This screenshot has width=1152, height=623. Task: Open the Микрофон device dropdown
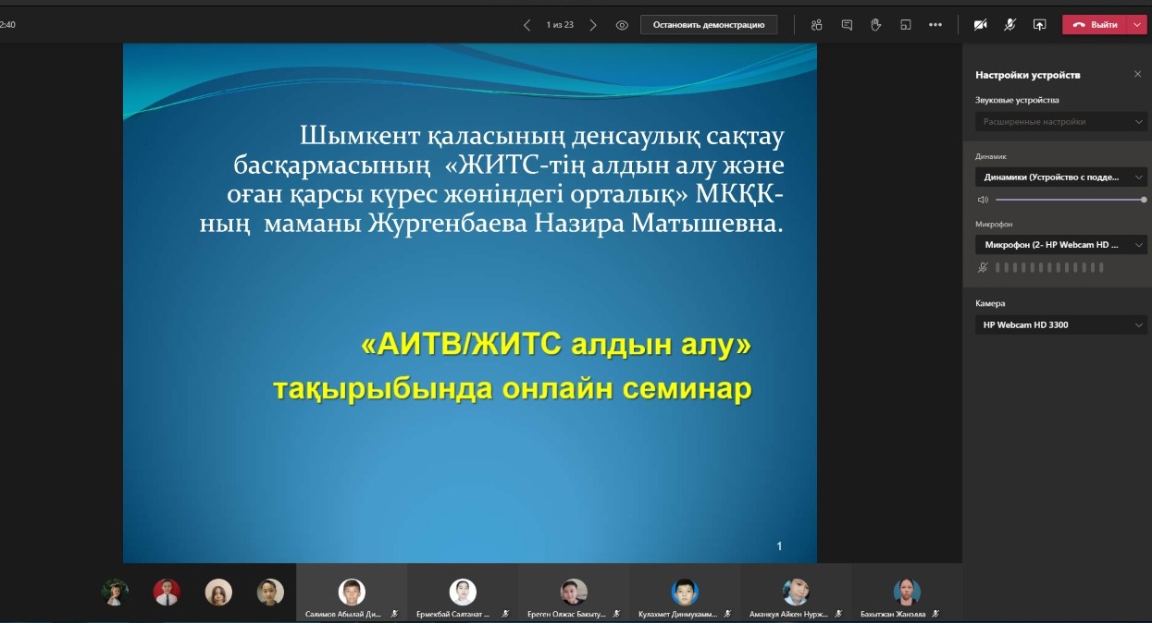pyautogui.click(x=1060, y=245)
